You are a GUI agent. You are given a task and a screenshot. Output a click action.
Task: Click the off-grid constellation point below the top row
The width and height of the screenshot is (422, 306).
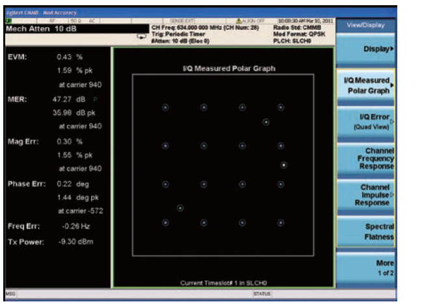point(266,122)
